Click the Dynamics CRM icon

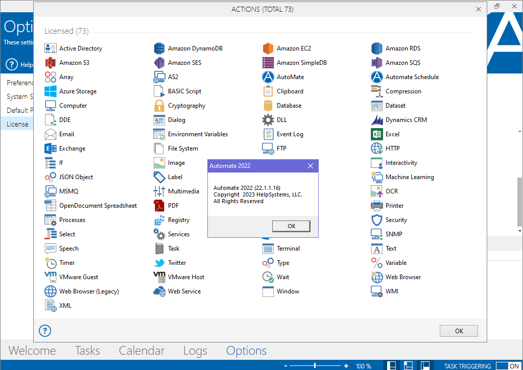pos(376,120)
